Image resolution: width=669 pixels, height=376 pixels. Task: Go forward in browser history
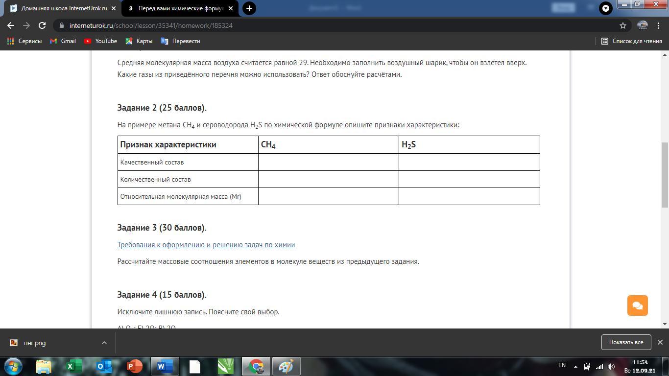pyautogui.click(x=26, y=25)
